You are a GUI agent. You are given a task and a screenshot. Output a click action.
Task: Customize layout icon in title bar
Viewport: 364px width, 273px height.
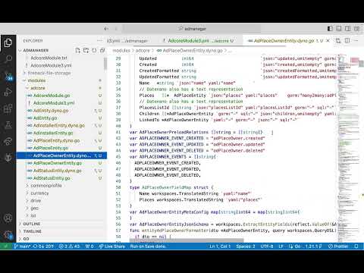click(x=356, y=29)
